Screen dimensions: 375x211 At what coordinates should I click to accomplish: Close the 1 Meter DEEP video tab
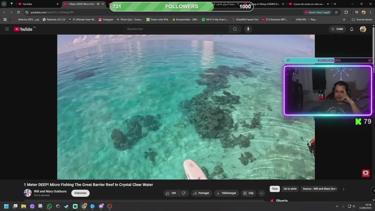(x=103, y=4)
